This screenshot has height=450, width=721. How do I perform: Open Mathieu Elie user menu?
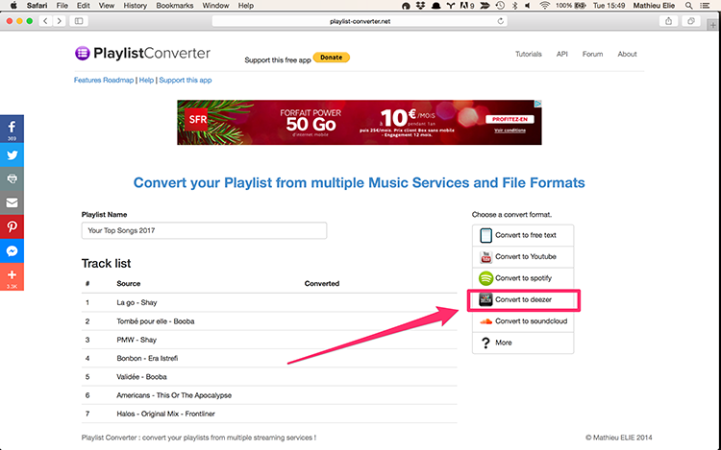654,6
